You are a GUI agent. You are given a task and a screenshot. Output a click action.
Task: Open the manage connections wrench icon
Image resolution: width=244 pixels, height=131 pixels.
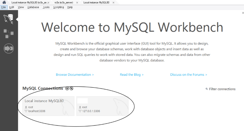click(71, 89)
